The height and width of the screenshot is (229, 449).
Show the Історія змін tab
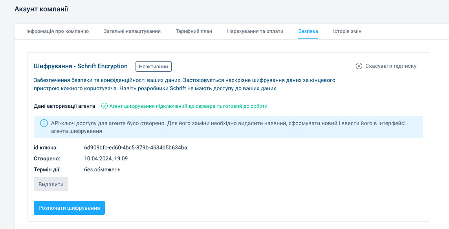click(347, 31)
